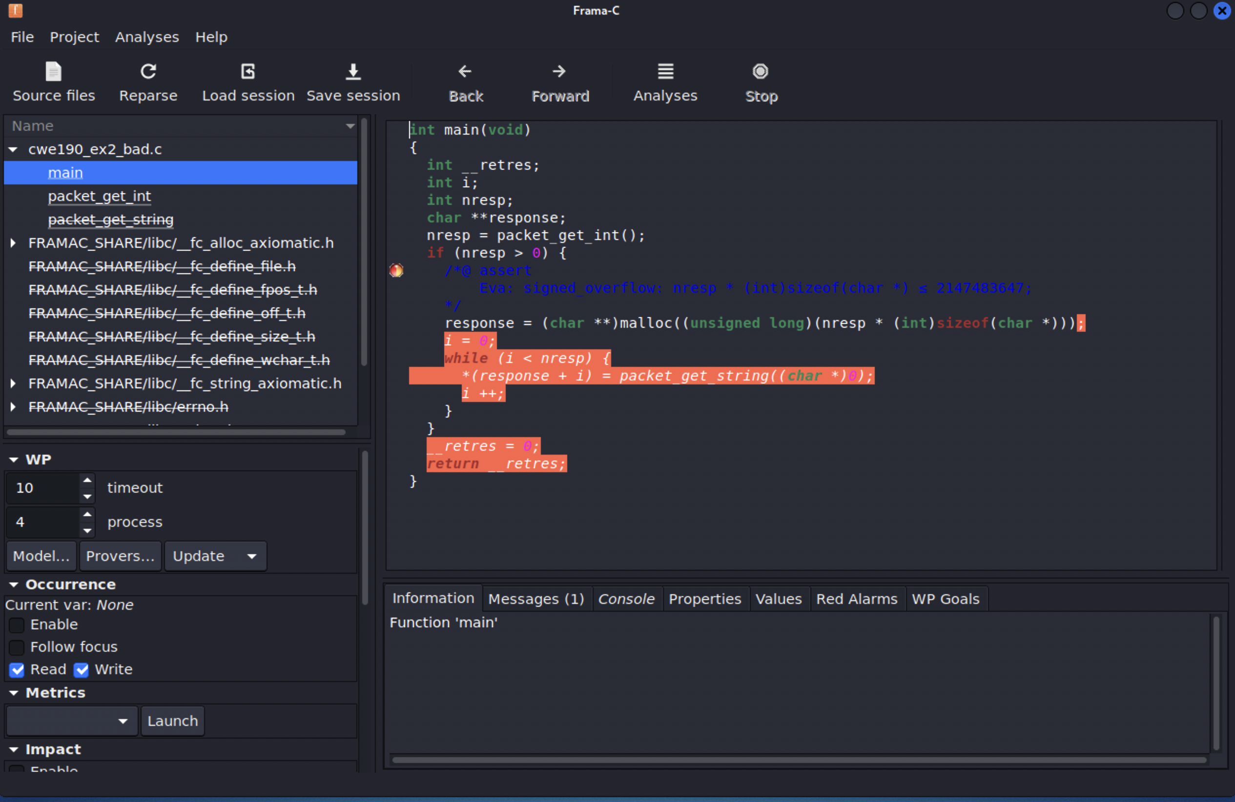This screenshot has width=1235, height=802.
Task: Click the file tree horizontal scrollbar
Action: (176, 432)
